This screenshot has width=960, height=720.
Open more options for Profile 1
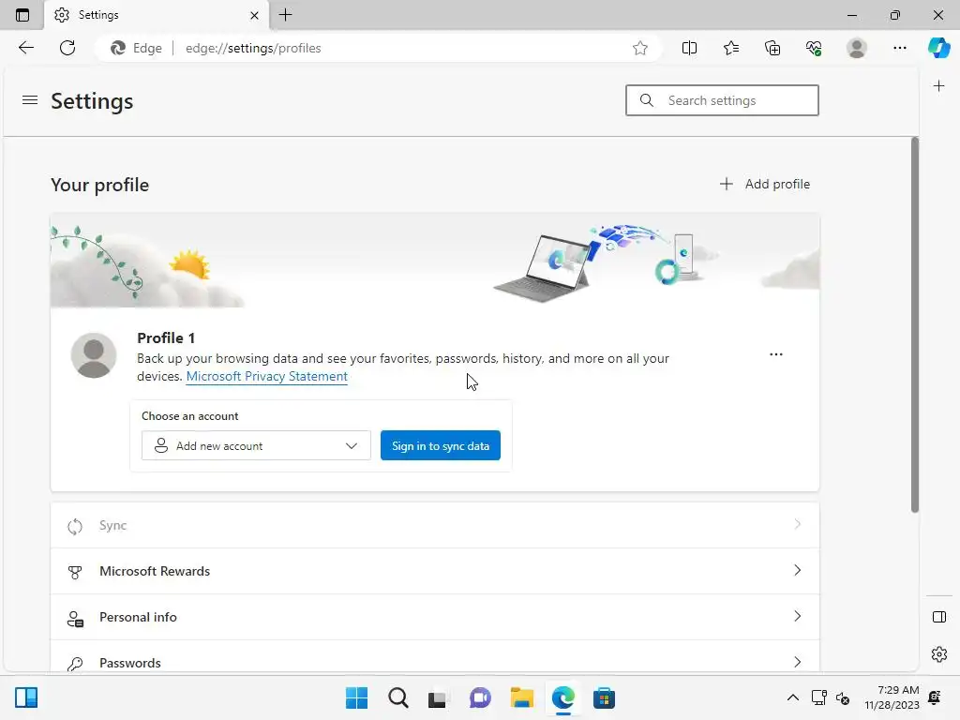[775, 354]
